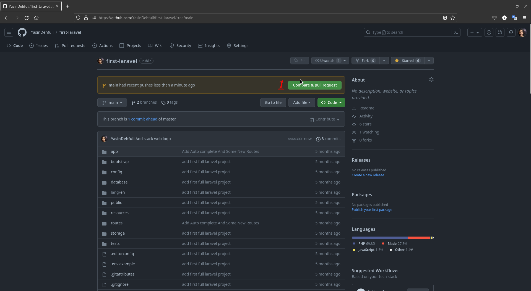The width and height of the screenshot is (531, 291).
Task: Open the YasinDehfuli owner breadcrumb link
Action: (x=42, y=32)
